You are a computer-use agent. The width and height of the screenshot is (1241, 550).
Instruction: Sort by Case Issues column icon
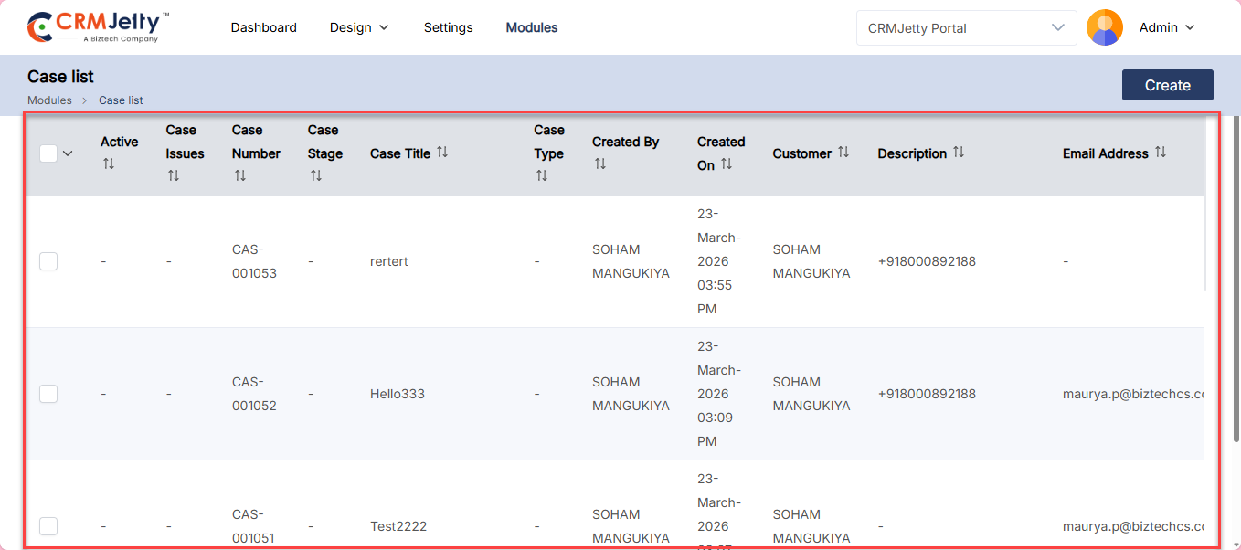[x=174, y=175]
